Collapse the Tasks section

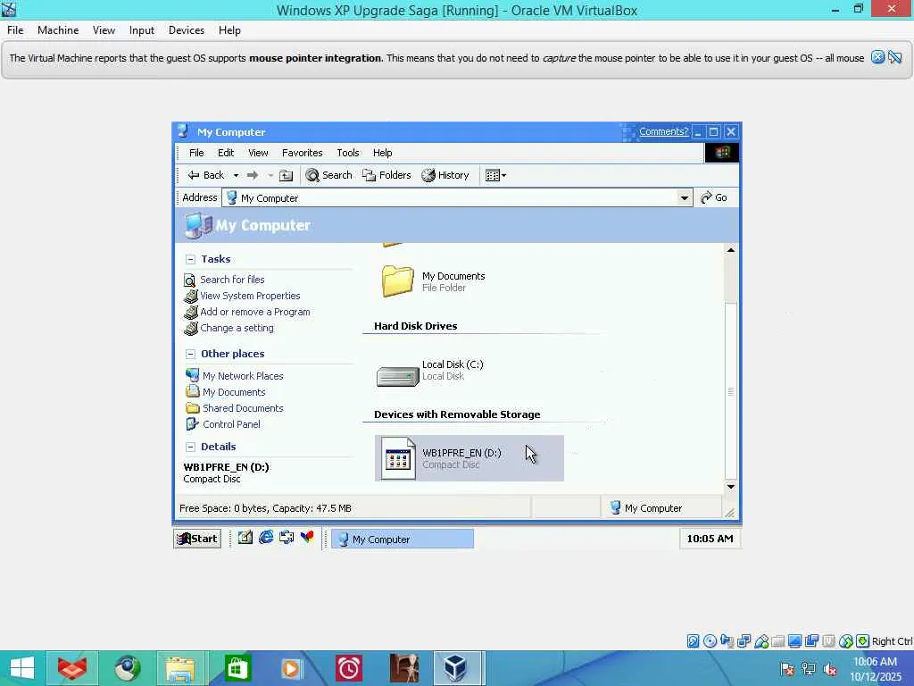click(x=190, y=259)
